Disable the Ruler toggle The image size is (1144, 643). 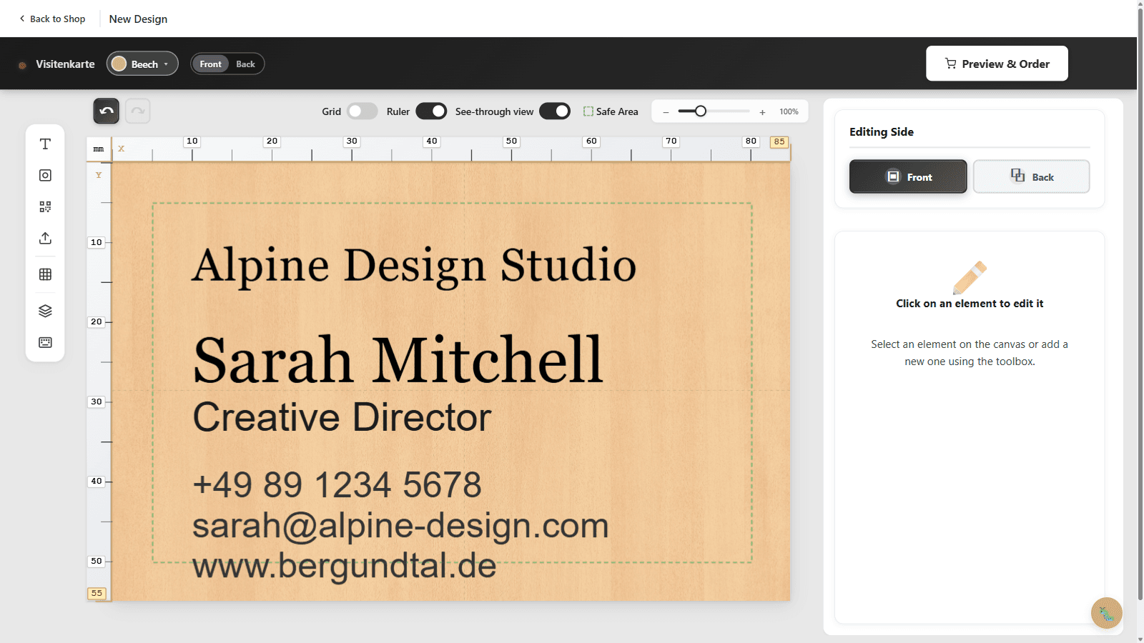[431, 111]
